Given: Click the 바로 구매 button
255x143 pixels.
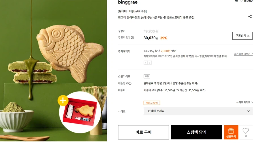Looking at the screenshot, I should coord(143,132).
